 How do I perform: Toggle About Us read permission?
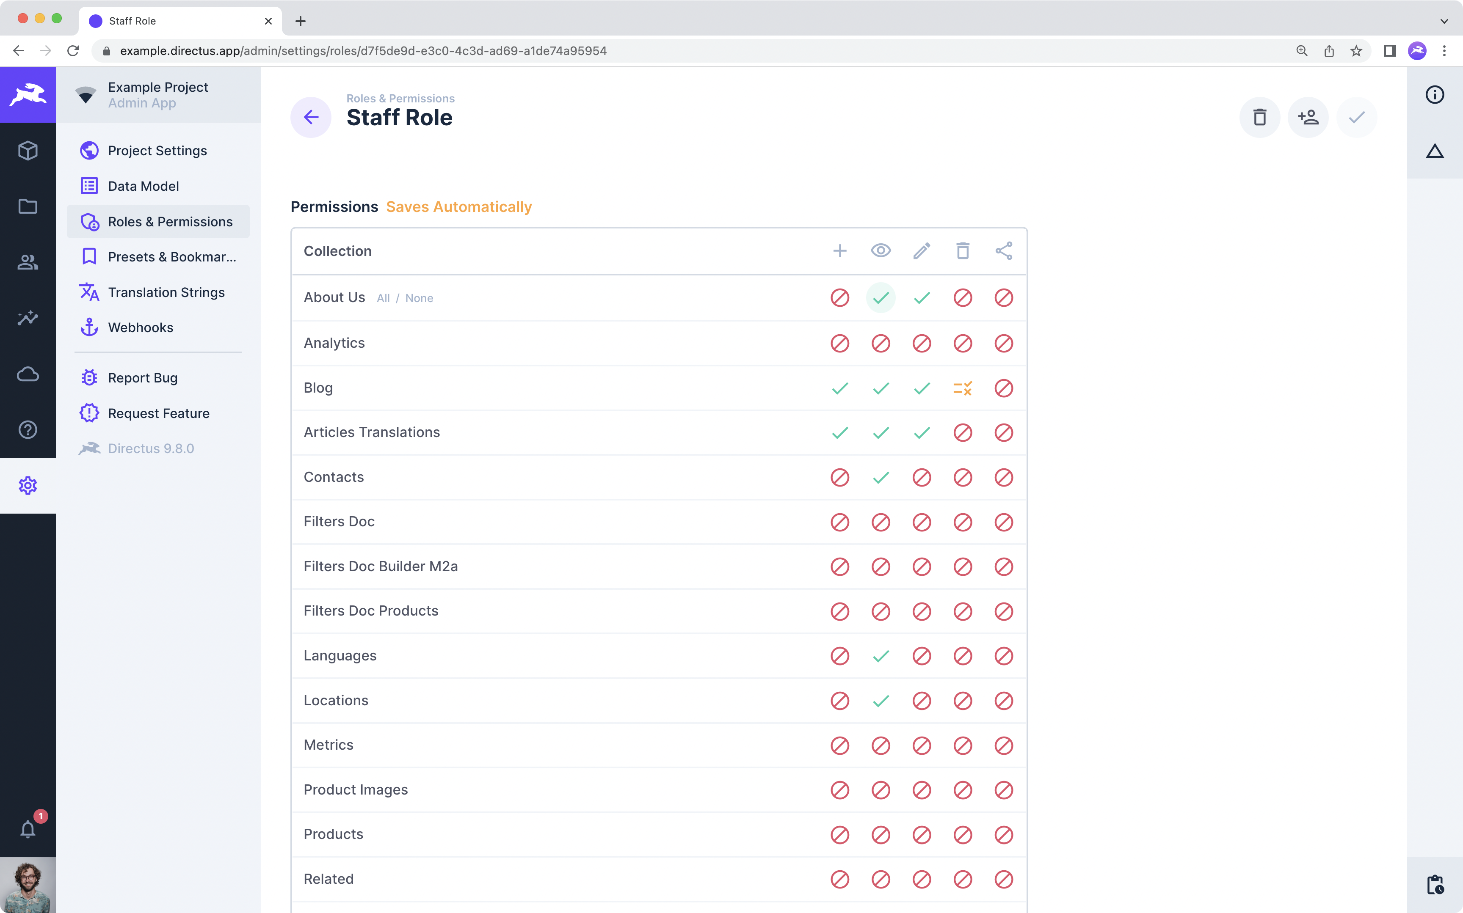tap(881, 298)
